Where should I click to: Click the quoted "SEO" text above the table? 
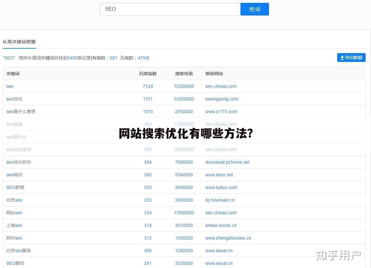coord(9,58)
